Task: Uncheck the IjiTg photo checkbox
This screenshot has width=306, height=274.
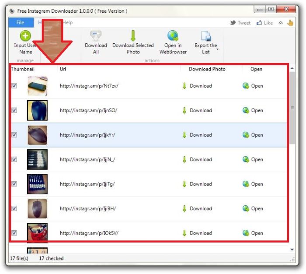Action: click(x=14, y=184)
